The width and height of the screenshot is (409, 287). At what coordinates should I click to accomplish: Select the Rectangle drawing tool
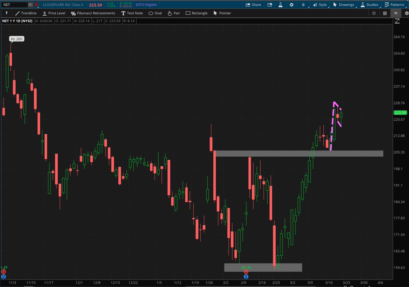point(196,13)
